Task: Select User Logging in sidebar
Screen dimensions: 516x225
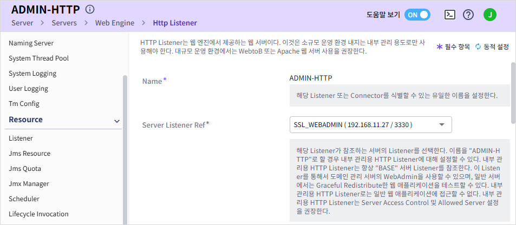Action: [28, 89]
